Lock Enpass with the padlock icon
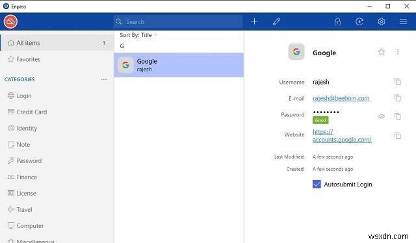 [x=337, y=21]
